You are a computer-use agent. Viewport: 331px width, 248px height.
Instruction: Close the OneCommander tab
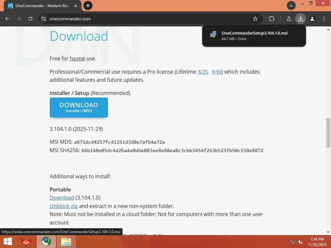tap(76, 6)
